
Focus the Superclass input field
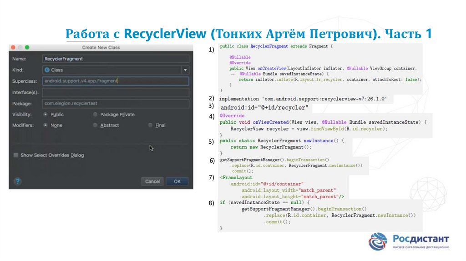[115, 81]
